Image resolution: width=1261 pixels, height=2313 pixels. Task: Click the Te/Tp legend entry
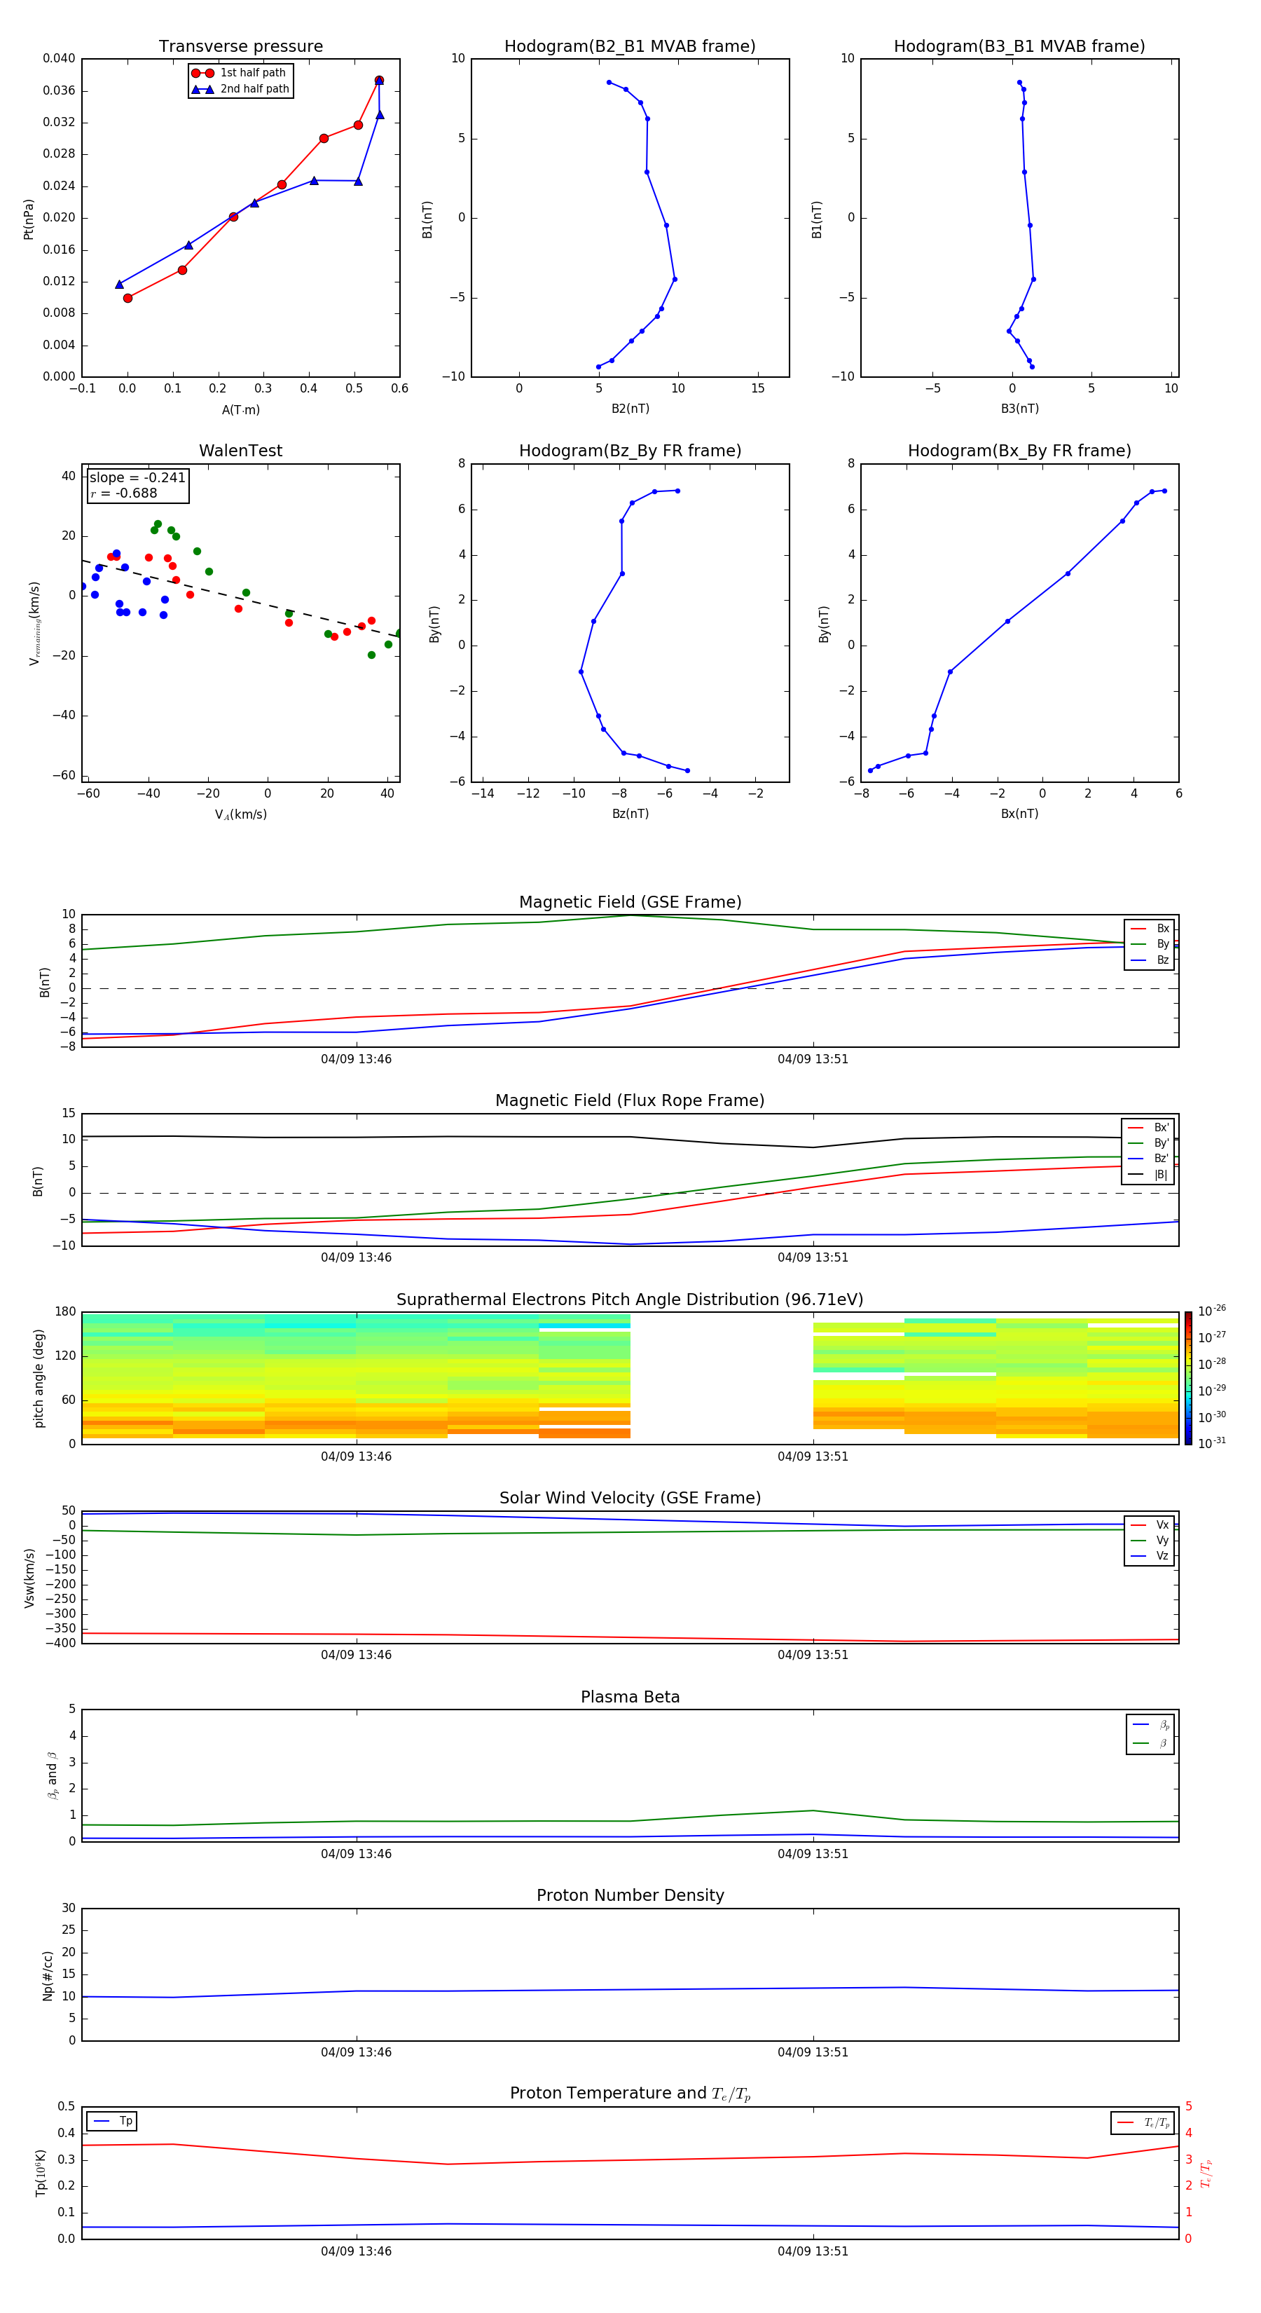click(1143, 2122)
